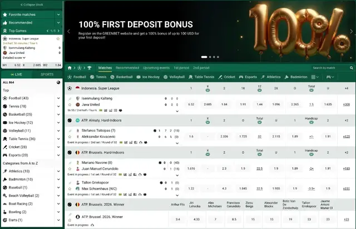Viewport: 356px width, 229px height.
Task: Bet on Arthur Fils at 3.4
Action: [x=178, y=219]
